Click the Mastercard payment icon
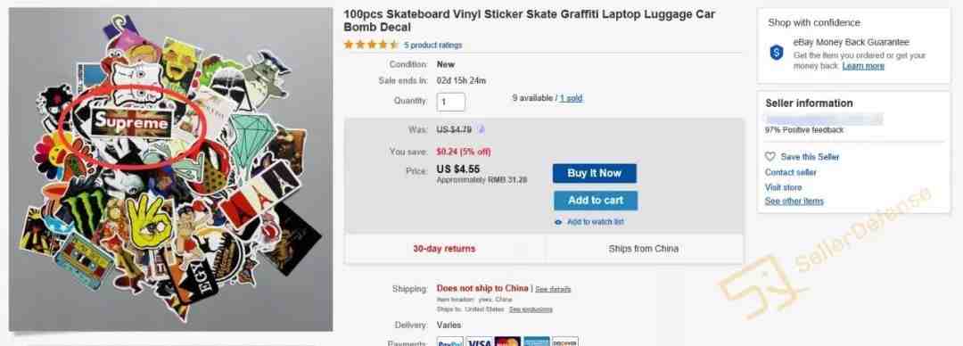This screenshot has width=963, height=346. [507, 342]
